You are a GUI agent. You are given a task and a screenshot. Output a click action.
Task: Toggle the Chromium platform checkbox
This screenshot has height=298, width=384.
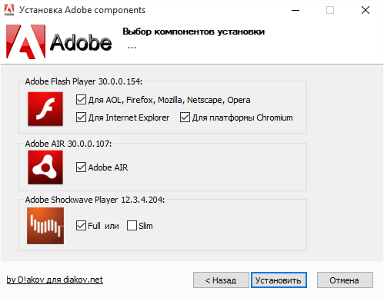pos(185,118)
